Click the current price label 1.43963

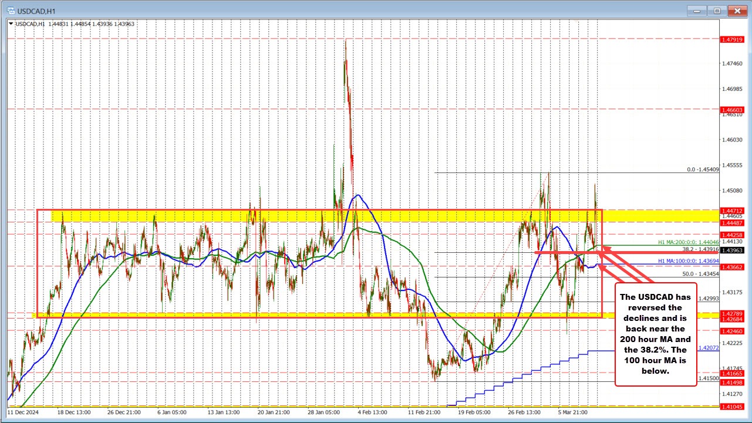(731, 250)
